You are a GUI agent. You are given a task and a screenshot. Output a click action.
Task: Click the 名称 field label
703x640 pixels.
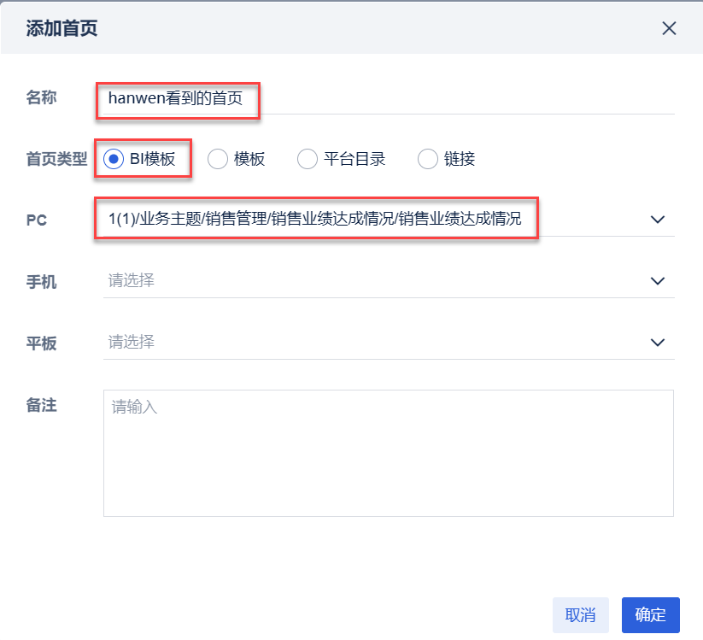pos(41,97)
